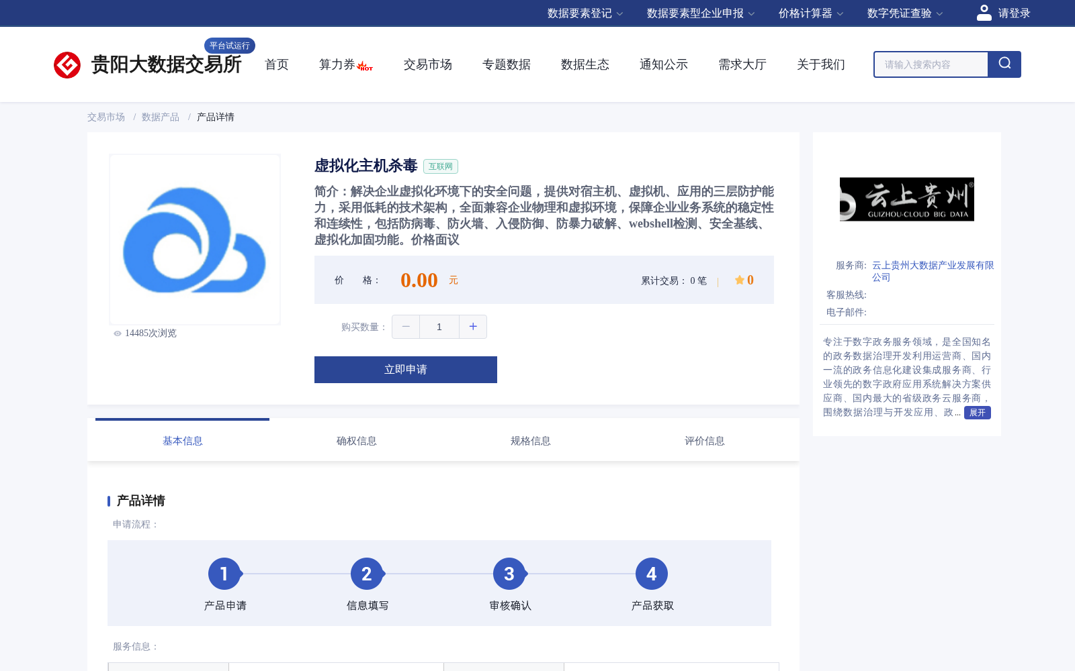
Task: Open the 数字凭证查验 dropdown
Action: [905, 13]
